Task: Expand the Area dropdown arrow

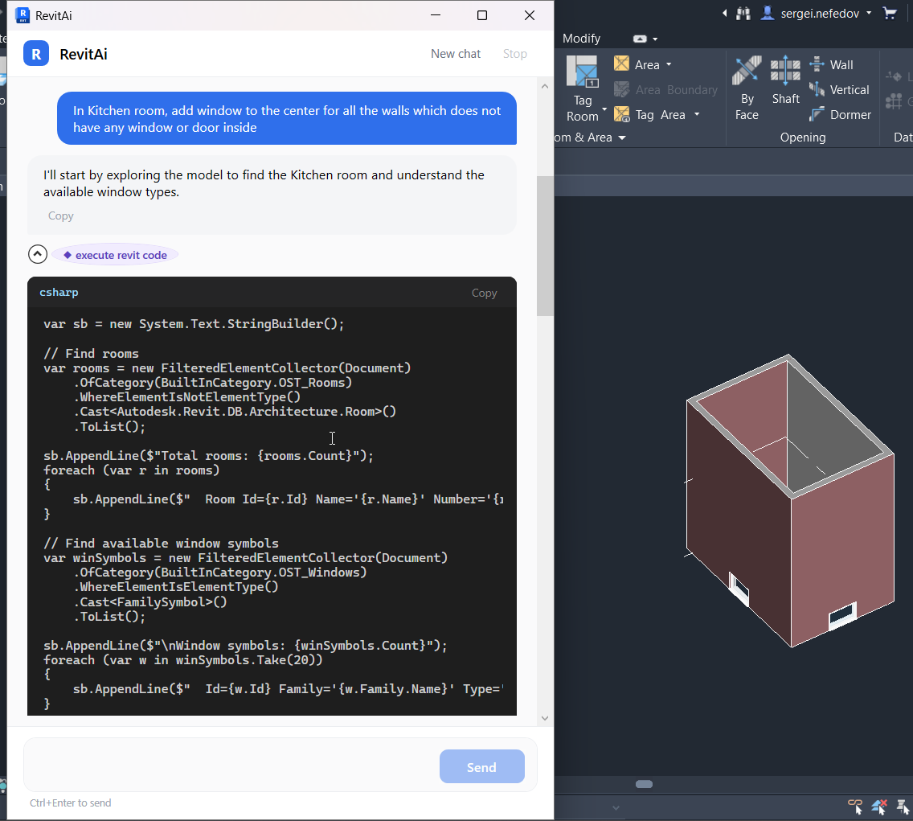Action: [x=669, y=64]
